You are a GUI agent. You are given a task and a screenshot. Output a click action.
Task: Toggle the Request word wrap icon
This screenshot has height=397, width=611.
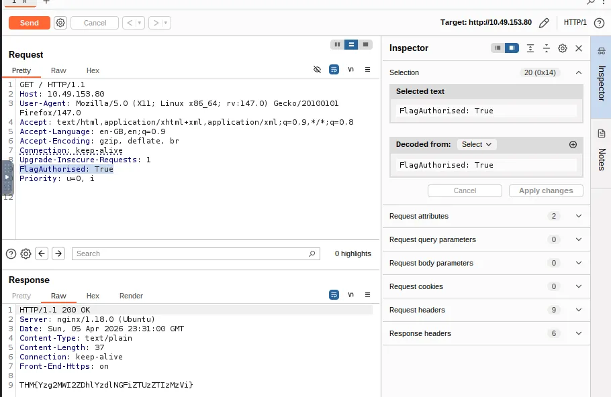click(334, 70)
